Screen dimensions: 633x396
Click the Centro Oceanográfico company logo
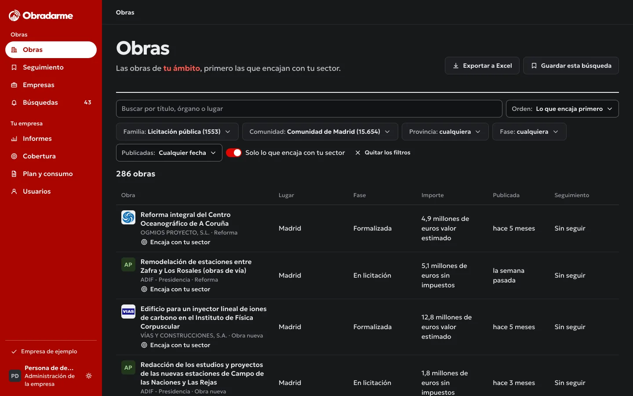[x=128, y=217]
